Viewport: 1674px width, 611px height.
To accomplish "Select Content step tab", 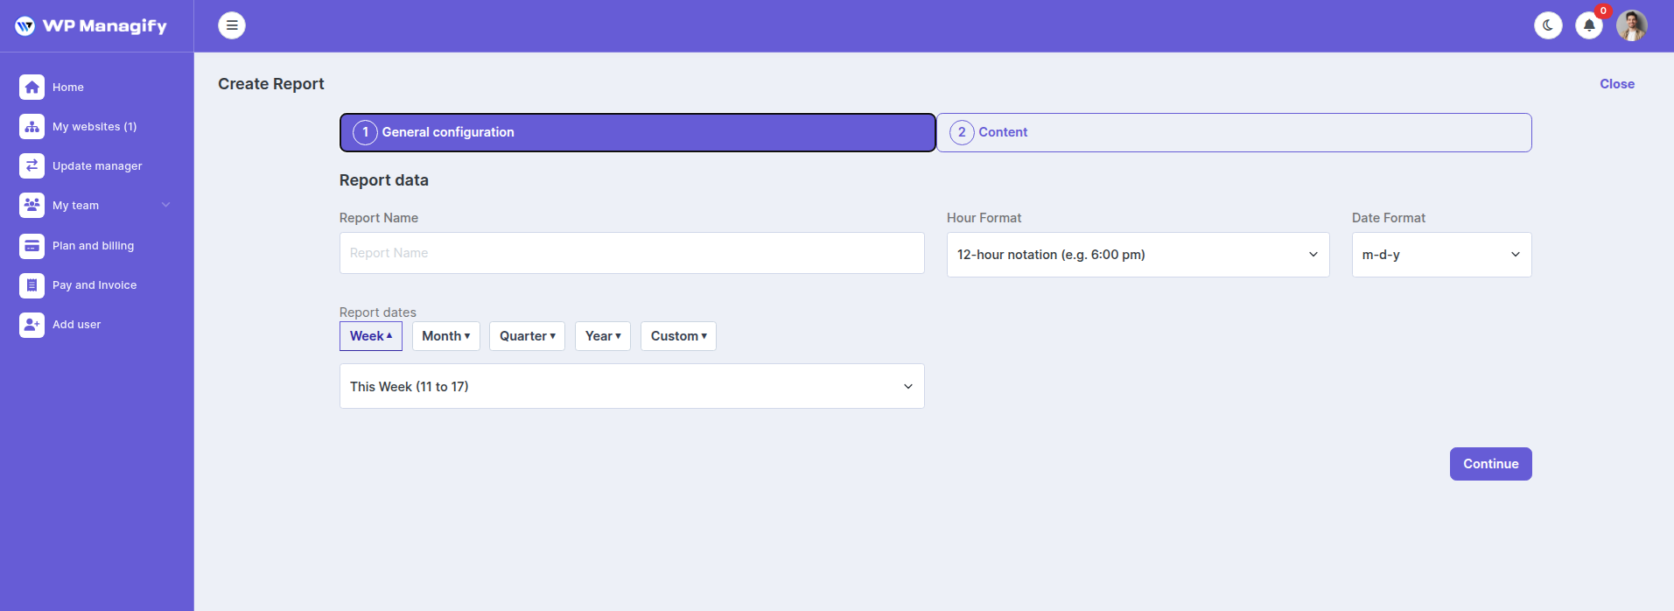I will tap(1234, 132).
